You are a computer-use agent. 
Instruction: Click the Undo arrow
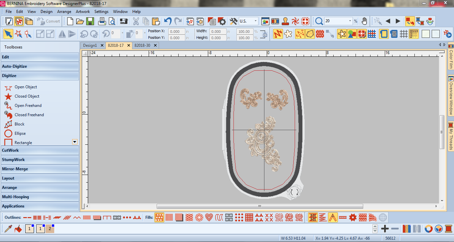coord(168,21)
